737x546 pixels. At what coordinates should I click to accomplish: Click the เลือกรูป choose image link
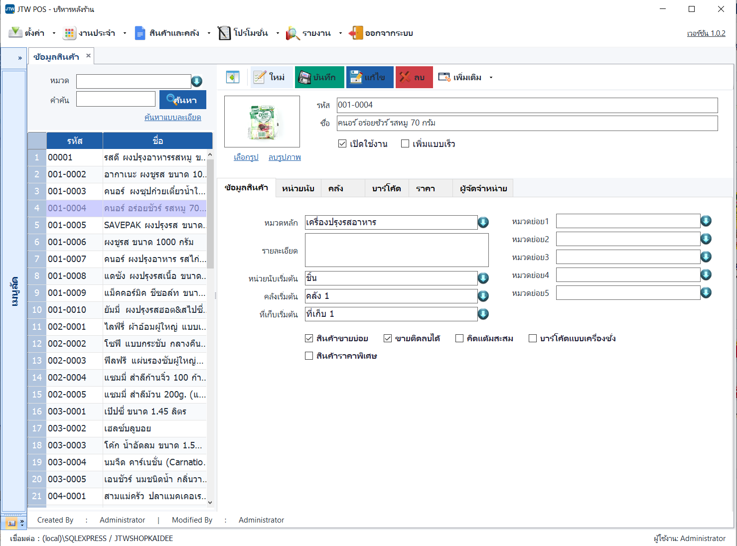click(246, 157)
